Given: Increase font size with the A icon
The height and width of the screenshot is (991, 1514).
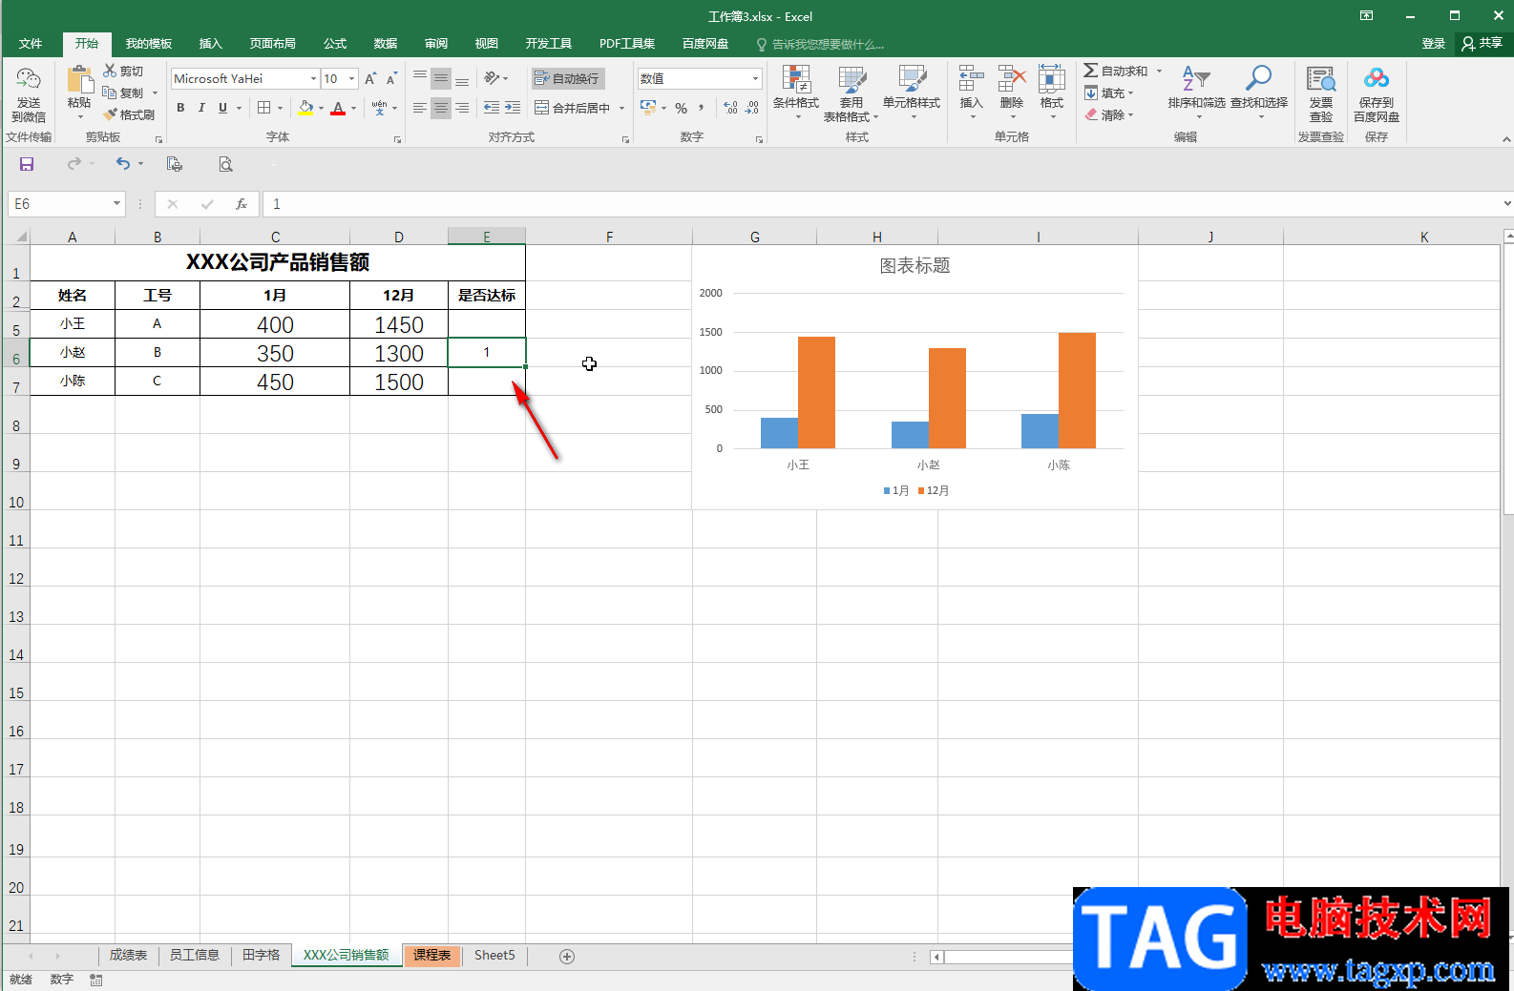Looking at the screenshot, I should tap(370, 78).
